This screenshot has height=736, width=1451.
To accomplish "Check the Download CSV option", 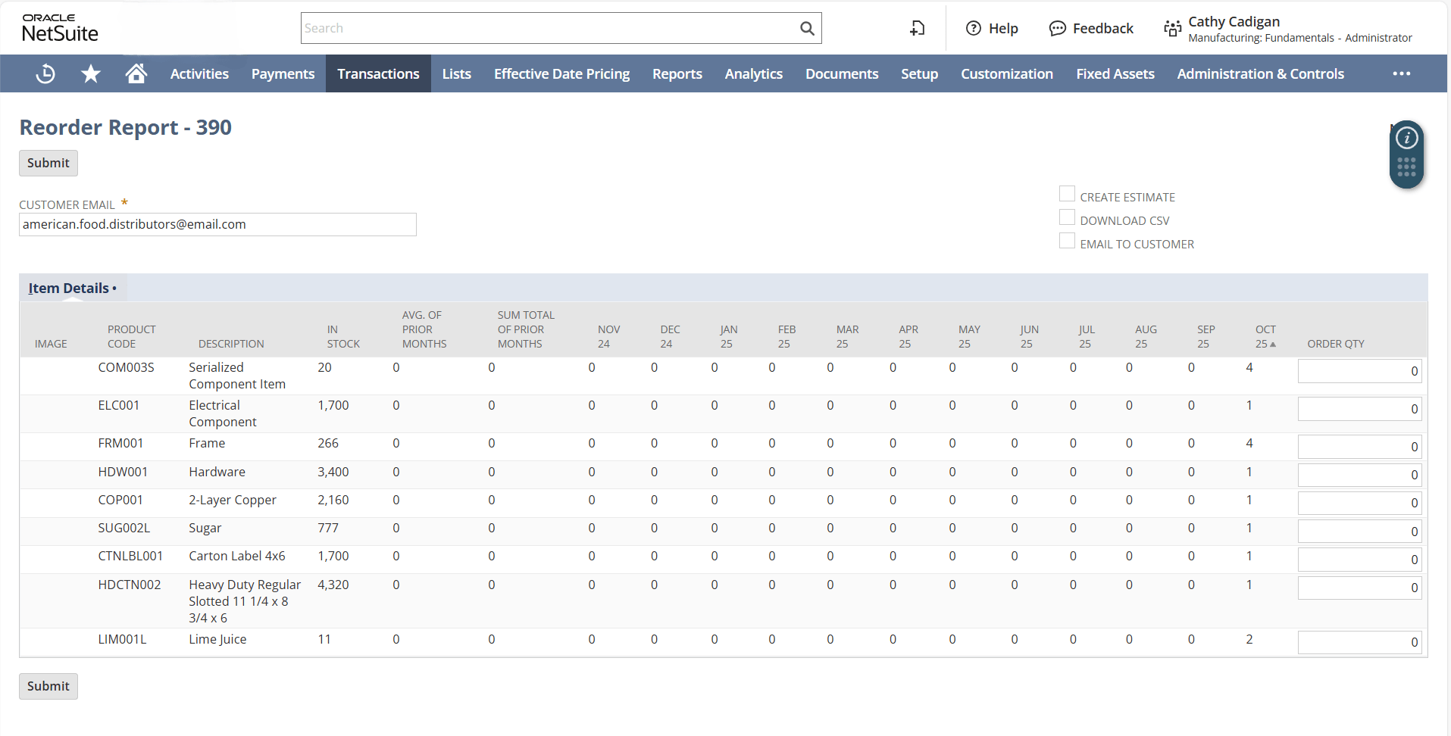I will 1068,217.
